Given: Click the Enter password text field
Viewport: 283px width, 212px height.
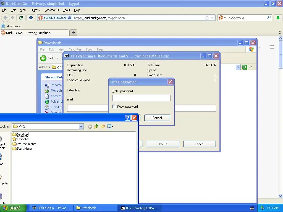Looking at the screenshot, I should tap(141, 98).
